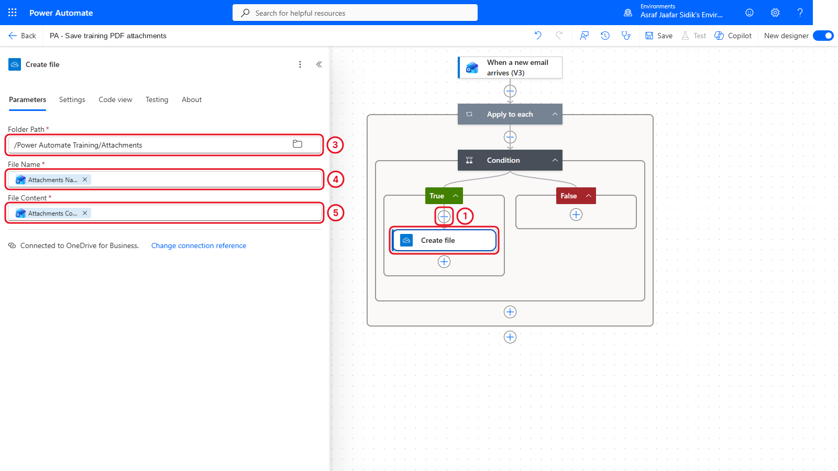The image size is (838, 471).
Task: Open the Environments selector
Action: pyautogui.click(x=673, y=13)
